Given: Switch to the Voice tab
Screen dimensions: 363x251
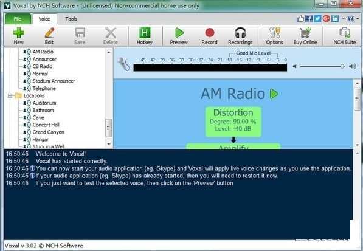Looking at the screenshot, I should point(44,19).
